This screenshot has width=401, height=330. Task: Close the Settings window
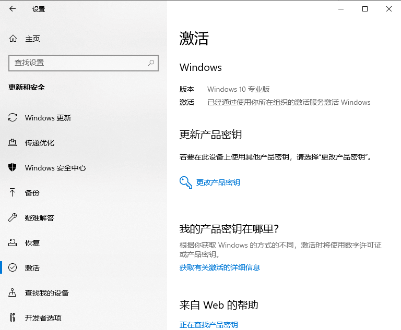click(389, 9)
